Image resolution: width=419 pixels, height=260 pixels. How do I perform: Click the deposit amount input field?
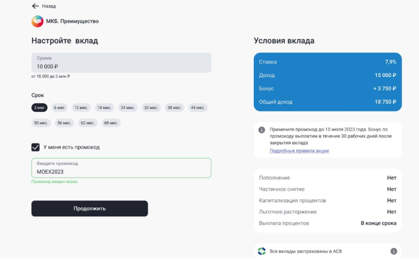tap(121, 62)
